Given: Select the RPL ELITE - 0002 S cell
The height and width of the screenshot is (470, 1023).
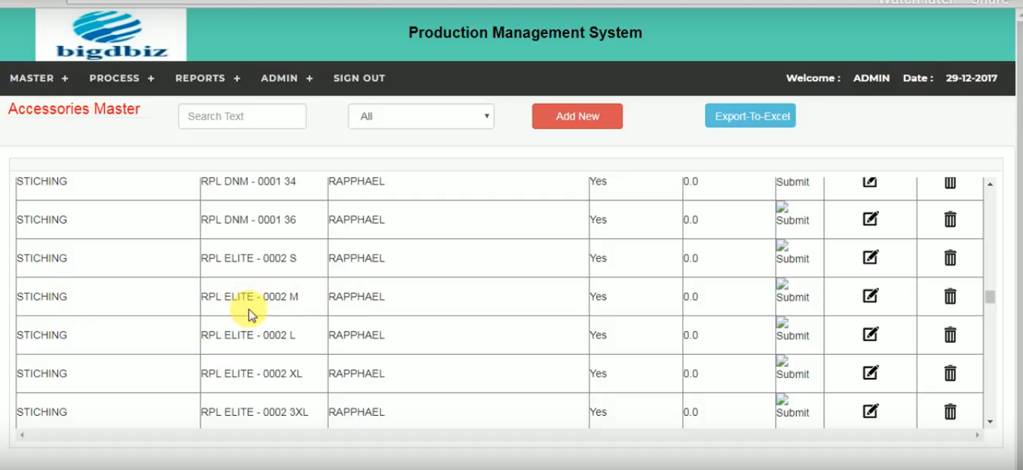Looking at the screenshot, I should (x=264, y=258).
